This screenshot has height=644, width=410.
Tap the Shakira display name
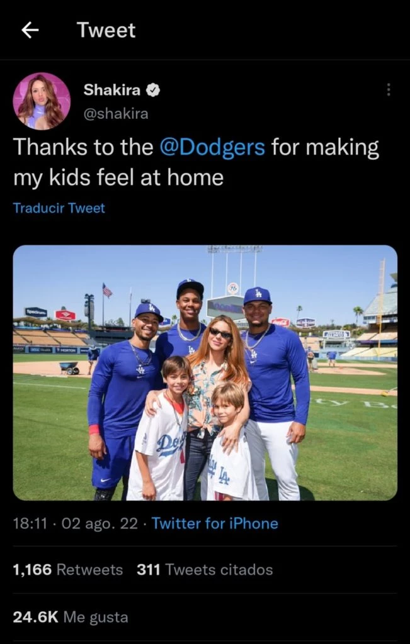coord(112,90)
